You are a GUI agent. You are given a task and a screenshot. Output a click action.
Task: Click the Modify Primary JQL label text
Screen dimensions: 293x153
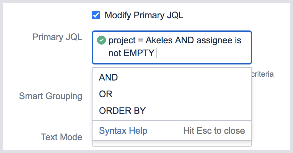point(144,15)
